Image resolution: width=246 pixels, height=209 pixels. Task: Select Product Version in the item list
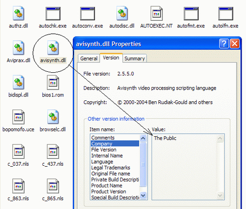click(115, 191)
